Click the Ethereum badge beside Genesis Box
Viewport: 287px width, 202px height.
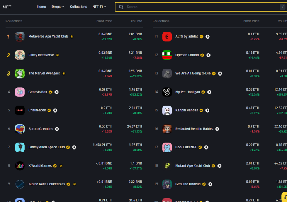coord(56,92)
